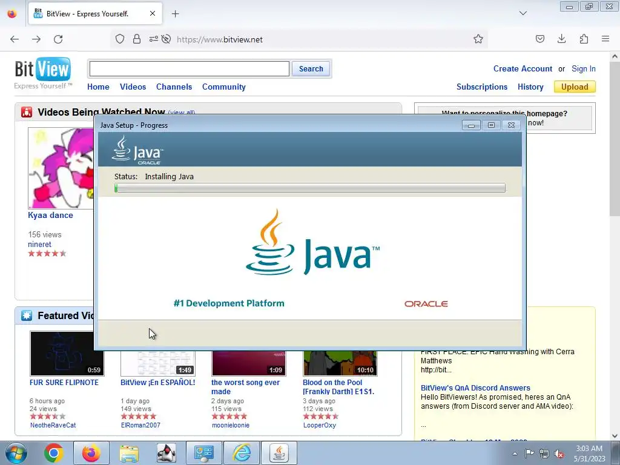Click the Videos Being Watched Now icon
The width and height of the screenshot is (620, 465).
click(27, 112)
